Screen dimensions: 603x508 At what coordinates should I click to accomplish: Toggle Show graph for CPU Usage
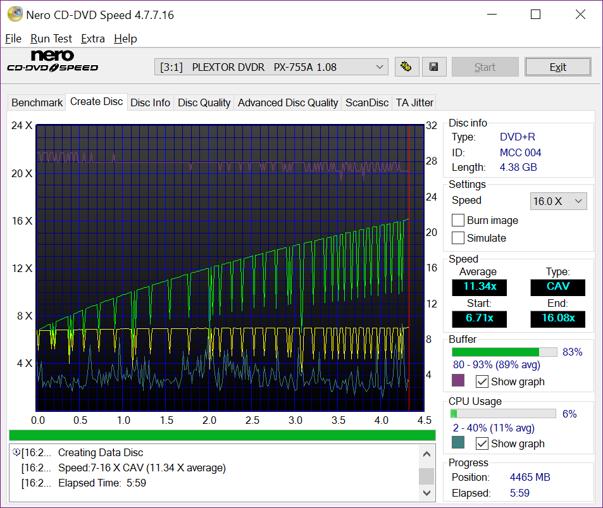click(x=482, y=443)
